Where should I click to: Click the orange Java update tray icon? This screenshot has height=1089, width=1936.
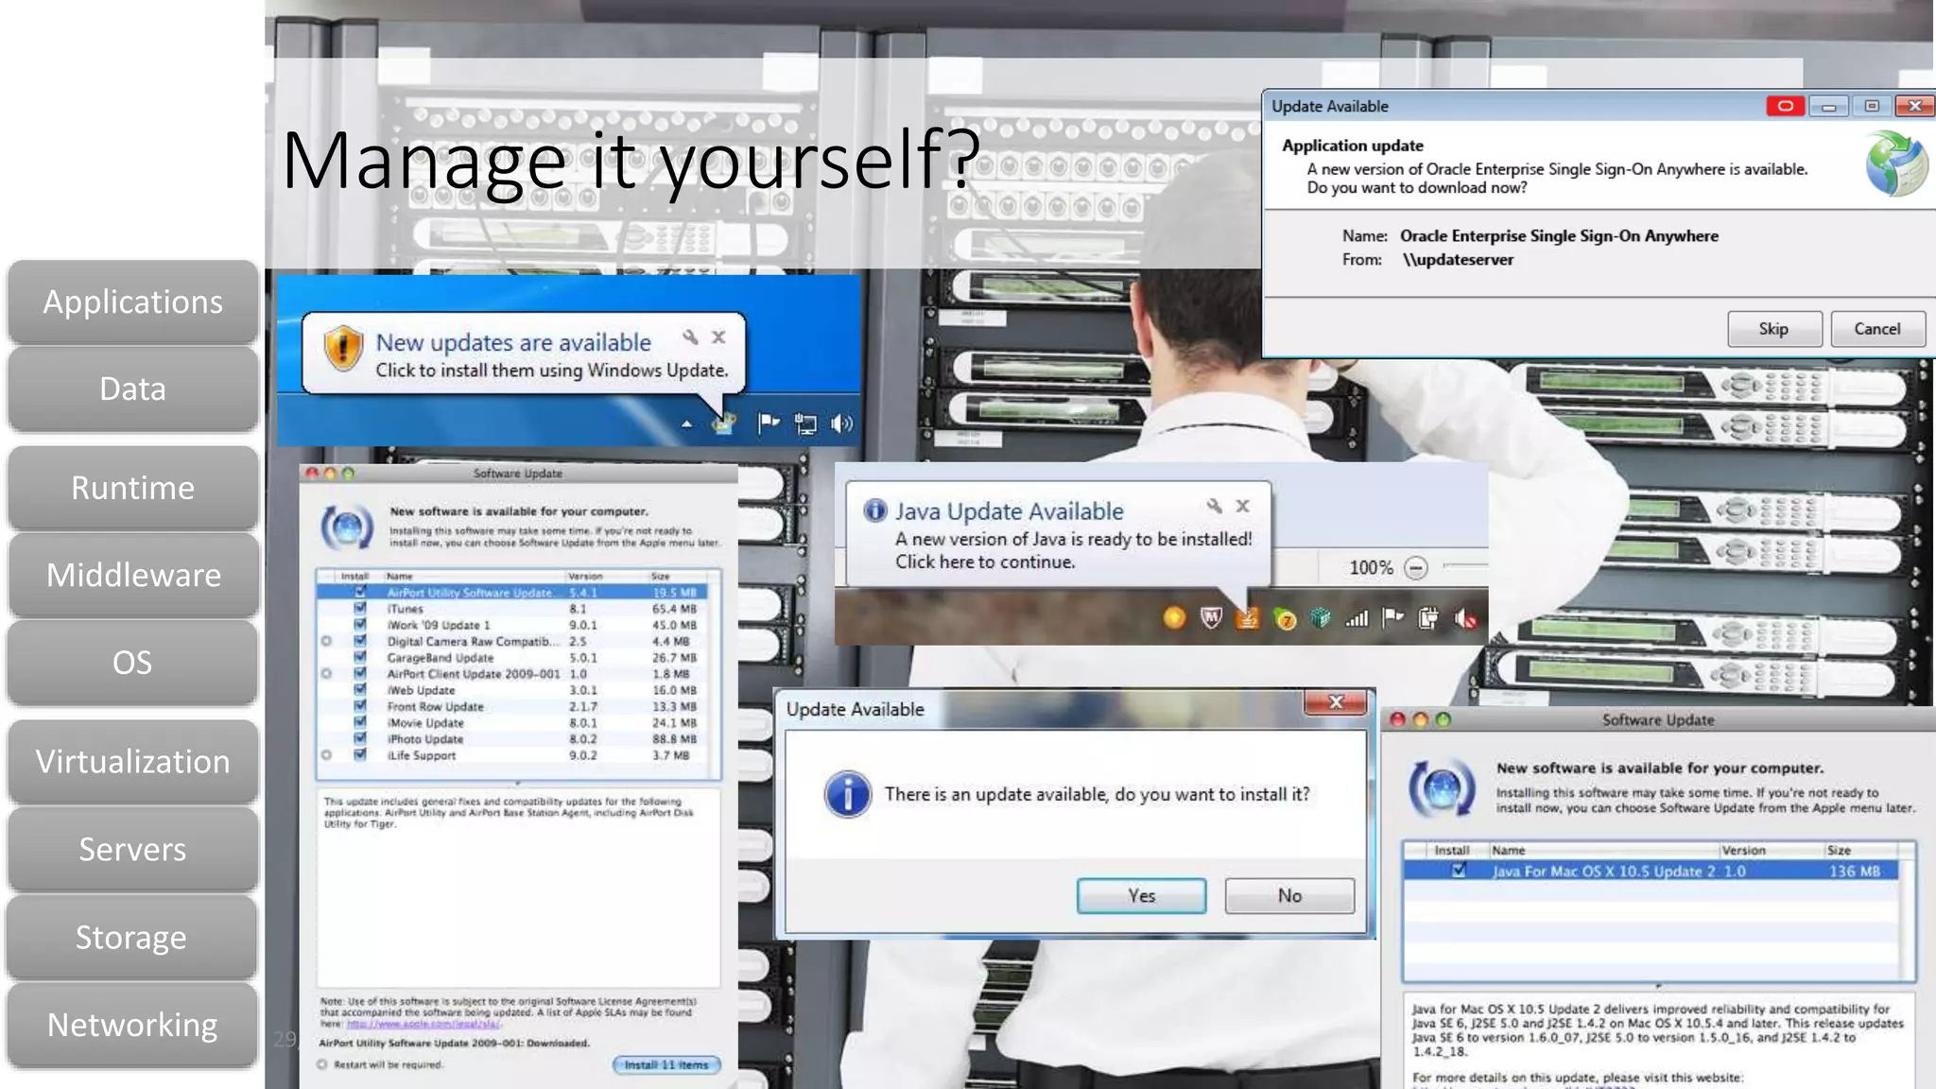tap(1248, 618)
